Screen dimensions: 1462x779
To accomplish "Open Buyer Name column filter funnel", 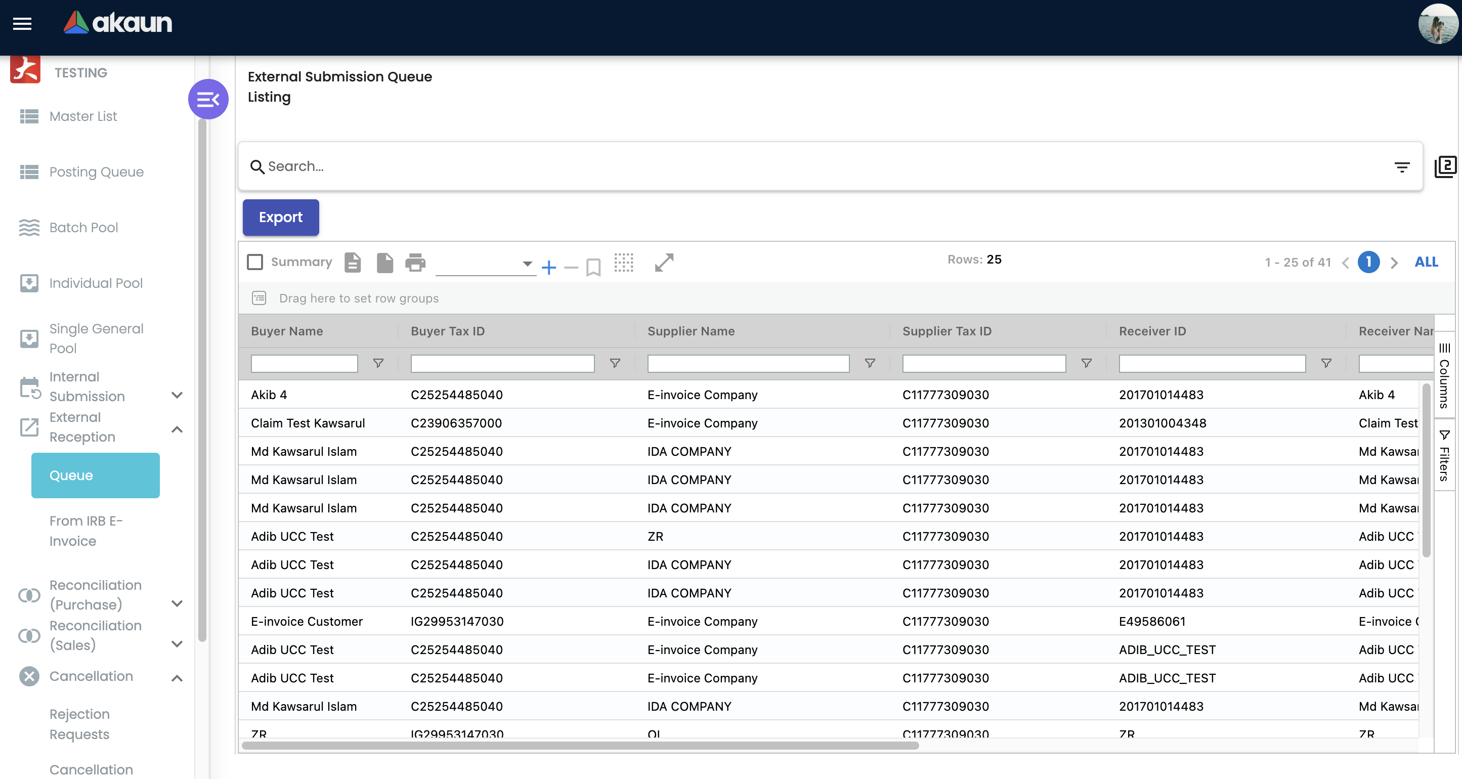I will pos(378,363).
